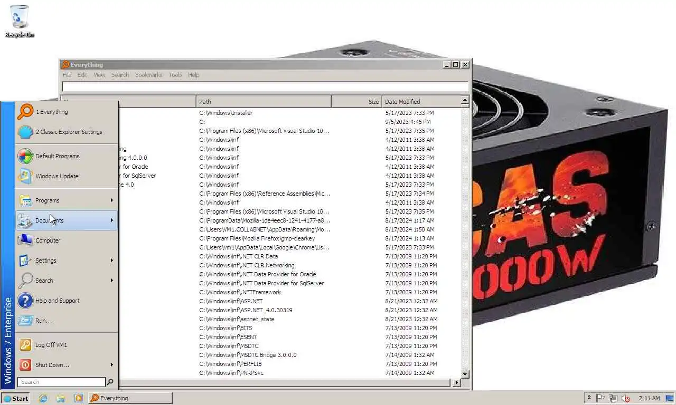Sort by the Date Modified column header

pyautogui.click(x=421, y=101)
